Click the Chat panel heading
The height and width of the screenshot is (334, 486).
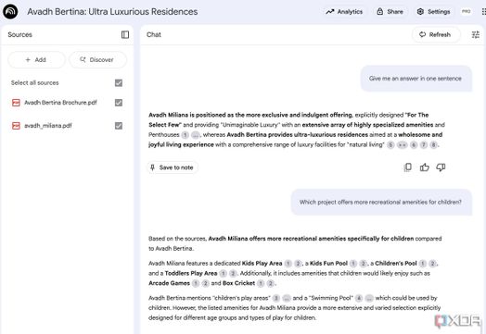pos(154,34)
